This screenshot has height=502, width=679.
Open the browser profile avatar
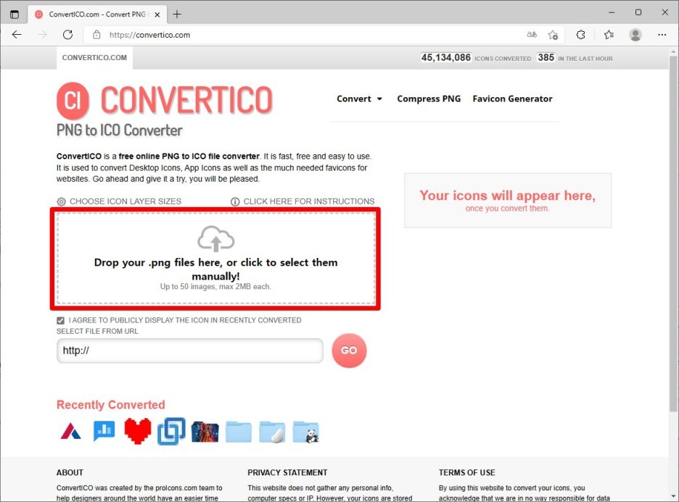[x=635, y=35]
